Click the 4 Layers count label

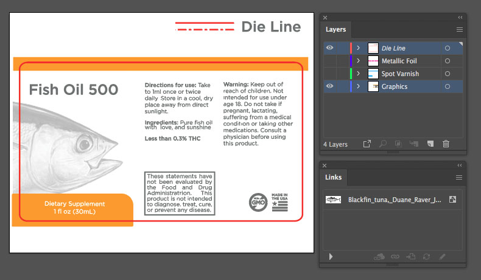point(335,144)
